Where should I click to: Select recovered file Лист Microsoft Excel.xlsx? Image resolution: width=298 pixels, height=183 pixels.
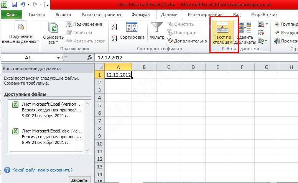[x=48, y=137]
